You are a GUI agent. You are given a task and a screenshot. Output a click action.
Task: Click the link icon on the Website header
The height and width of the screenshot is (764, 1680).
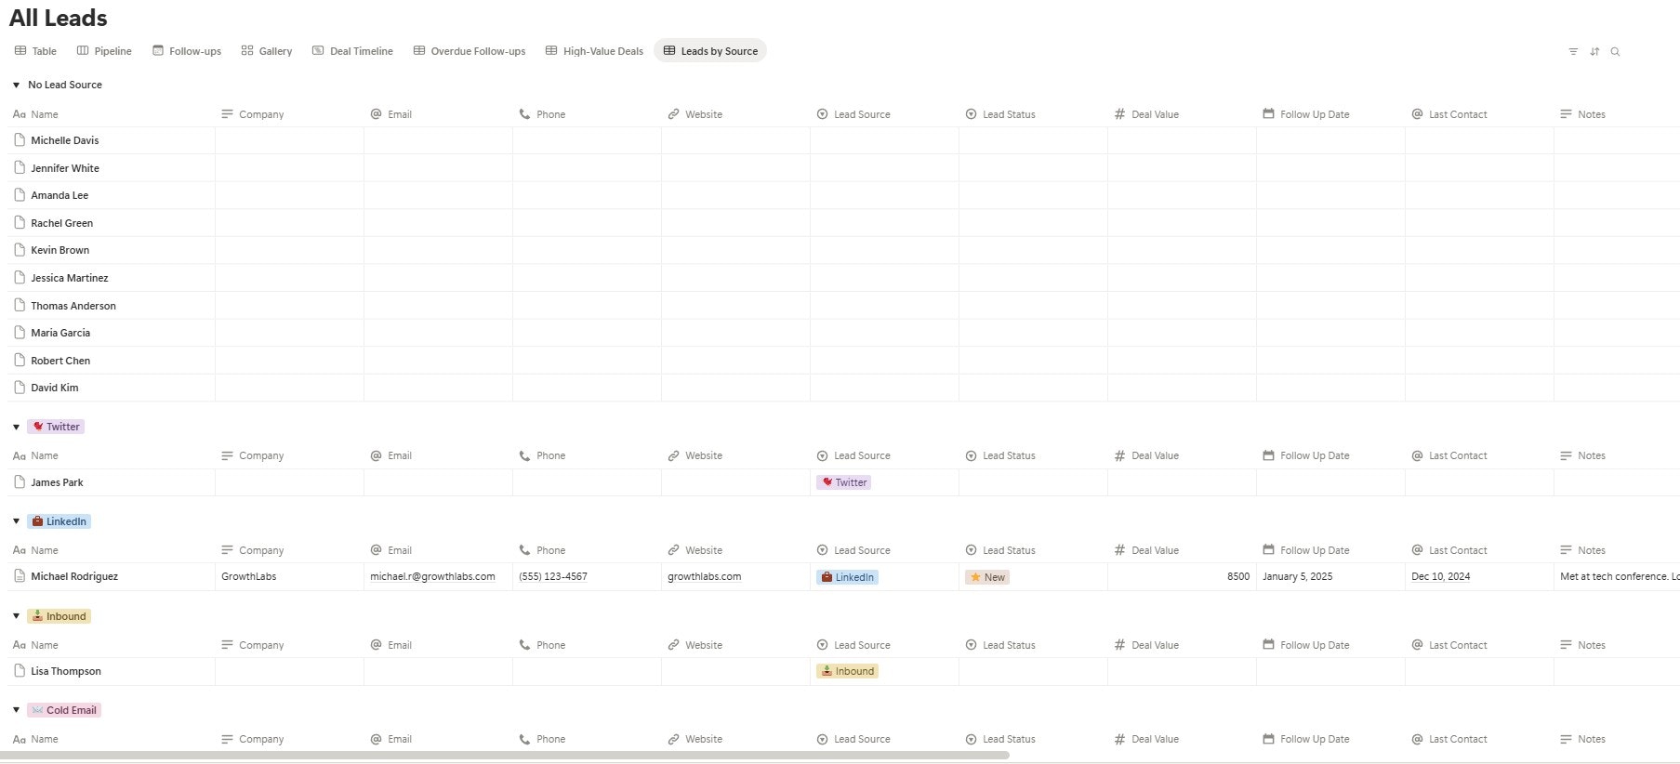(673, 113)
